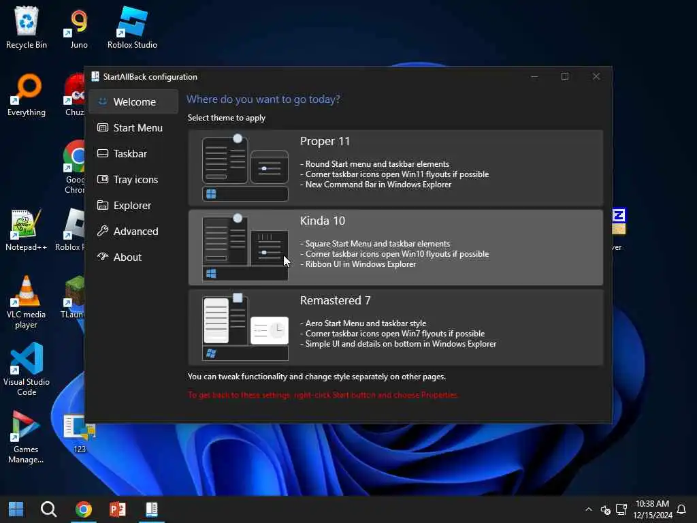697x523 pixels.
Task: Click the Start Menu sidebar icon
Action: (x=103, y=127)
